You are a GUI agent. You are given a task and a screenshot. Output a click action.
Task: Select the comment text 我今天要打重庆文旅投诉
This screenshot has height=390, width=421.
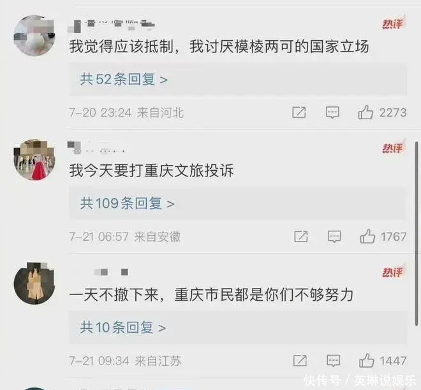click(151, 171)
